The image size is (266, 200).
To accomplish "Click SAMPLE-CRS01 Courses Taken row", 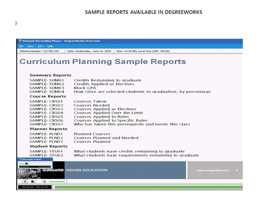I will coord(68,101).
